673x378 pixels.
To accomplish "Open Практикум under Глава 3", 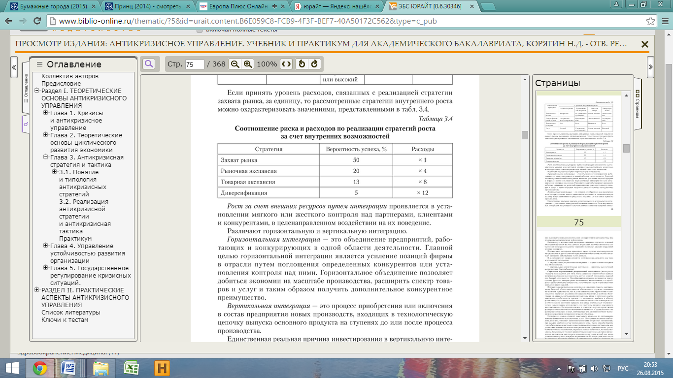I will tap(75, 239).
